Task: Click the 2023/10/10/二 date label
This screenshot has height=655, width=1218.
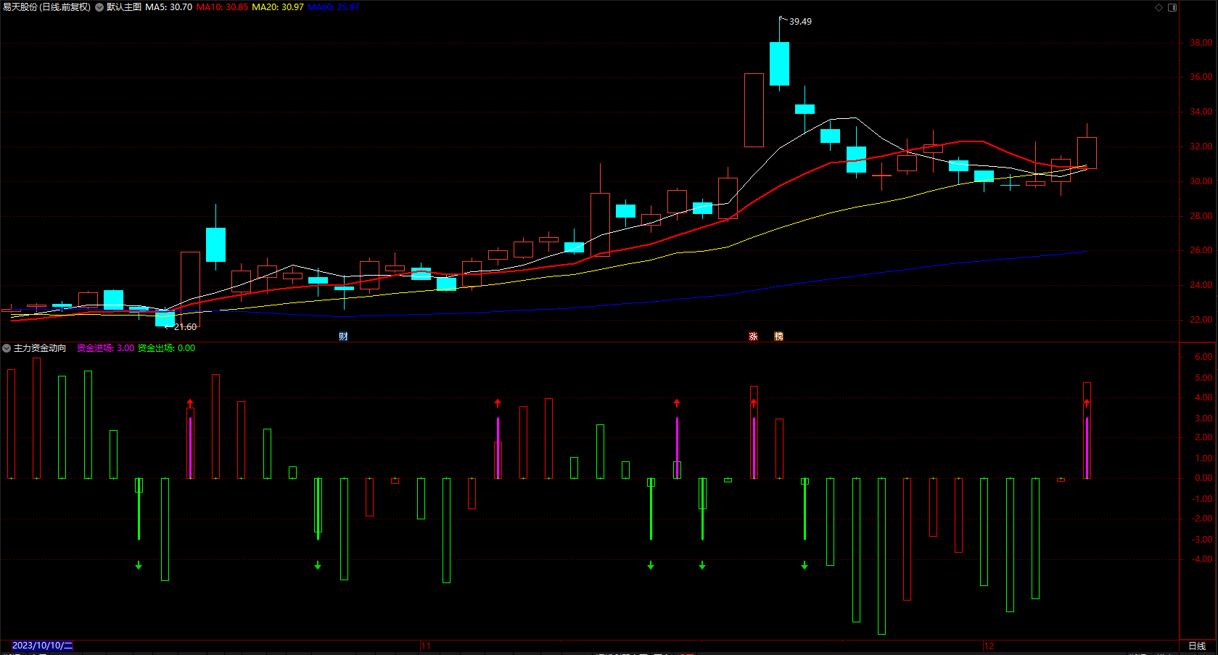Action: coord(42,646)
